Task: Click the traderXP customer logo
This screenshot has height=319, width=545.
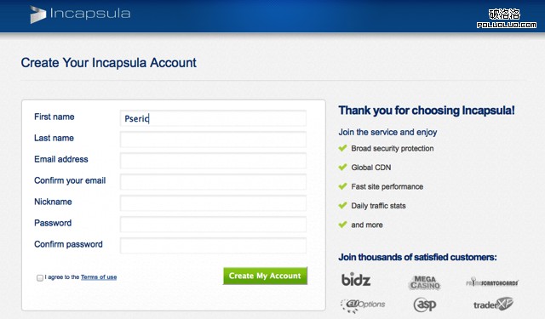Action: [x=493, y=305]
